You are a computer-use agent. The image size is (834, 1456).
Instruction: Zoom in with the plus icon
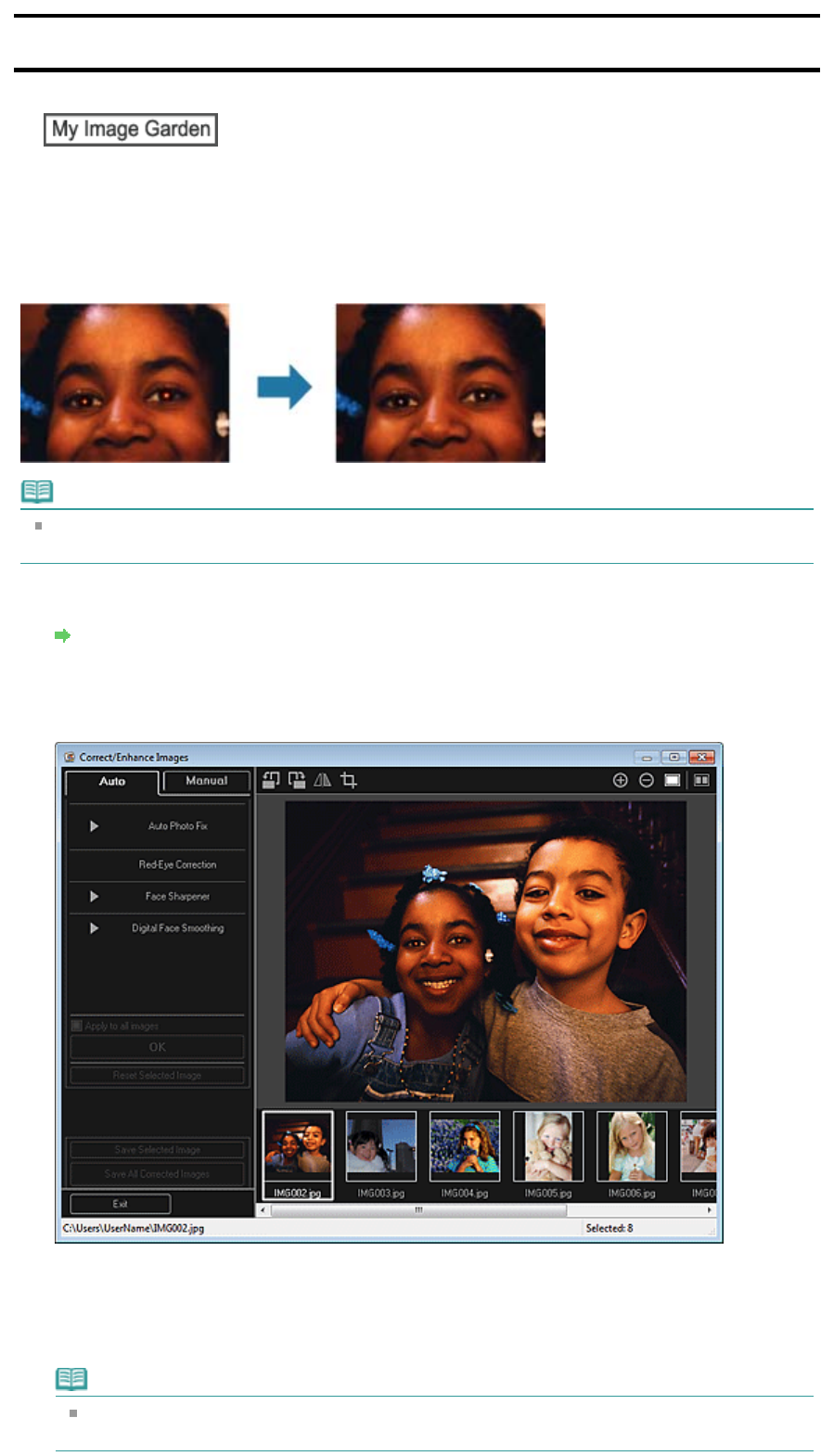(x=621, y=780)
